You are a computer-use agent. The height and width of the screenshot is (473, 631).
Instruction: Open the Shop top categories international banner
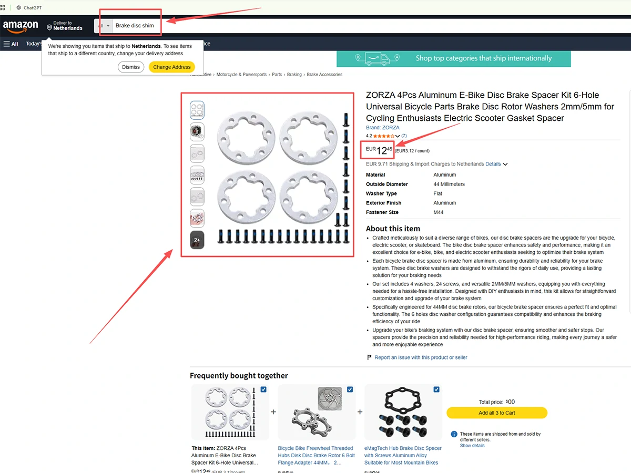453,58
